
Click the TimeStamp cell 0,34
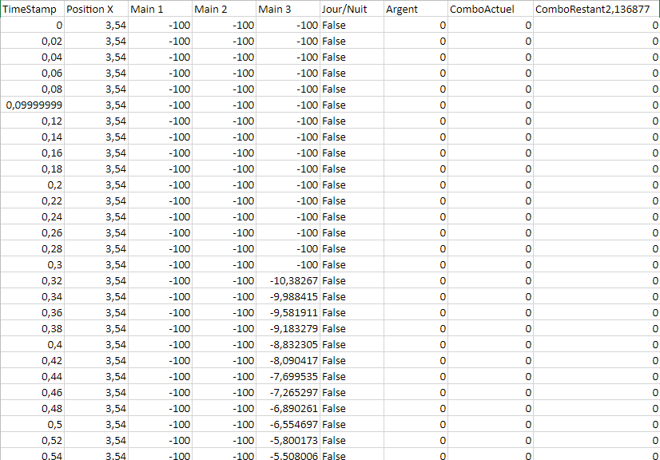(x=33, y=297)
